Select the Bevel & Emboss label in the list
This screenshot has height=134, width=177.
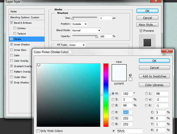point(23,23)
